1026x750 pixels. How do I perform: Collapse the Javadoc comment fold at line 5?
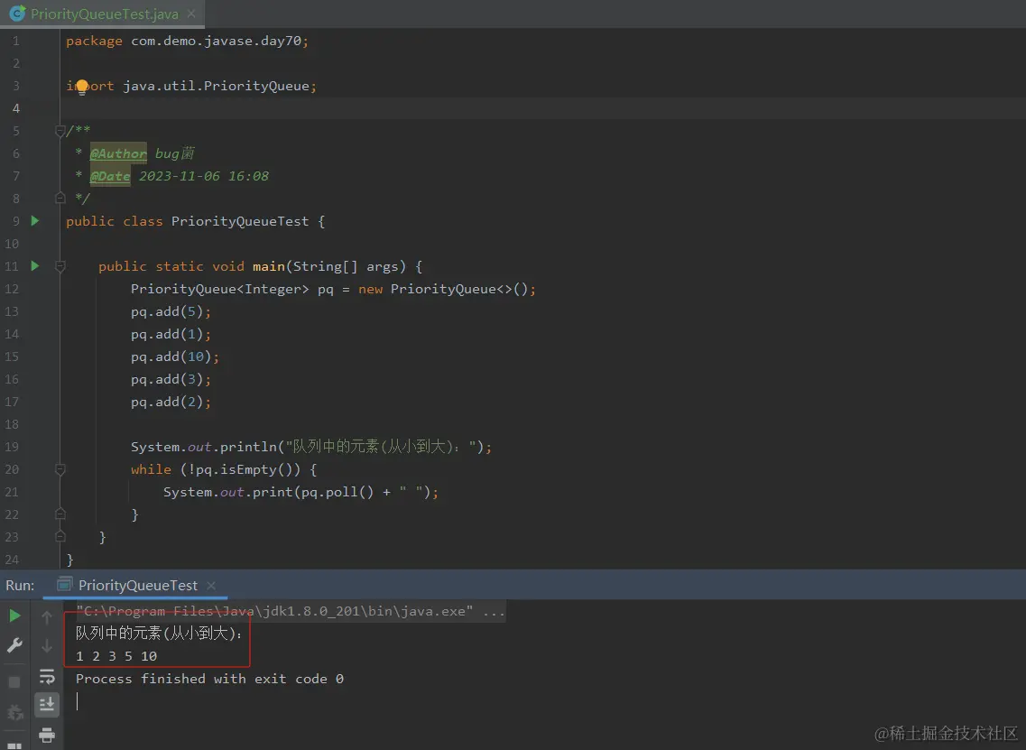[x=60, y=131]
